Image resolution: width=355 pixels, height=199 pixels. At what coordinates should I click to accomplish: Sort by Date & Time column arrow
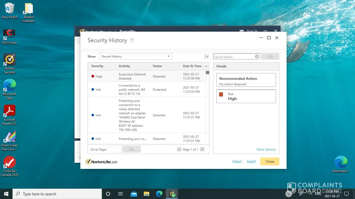[x=206, y=66]
